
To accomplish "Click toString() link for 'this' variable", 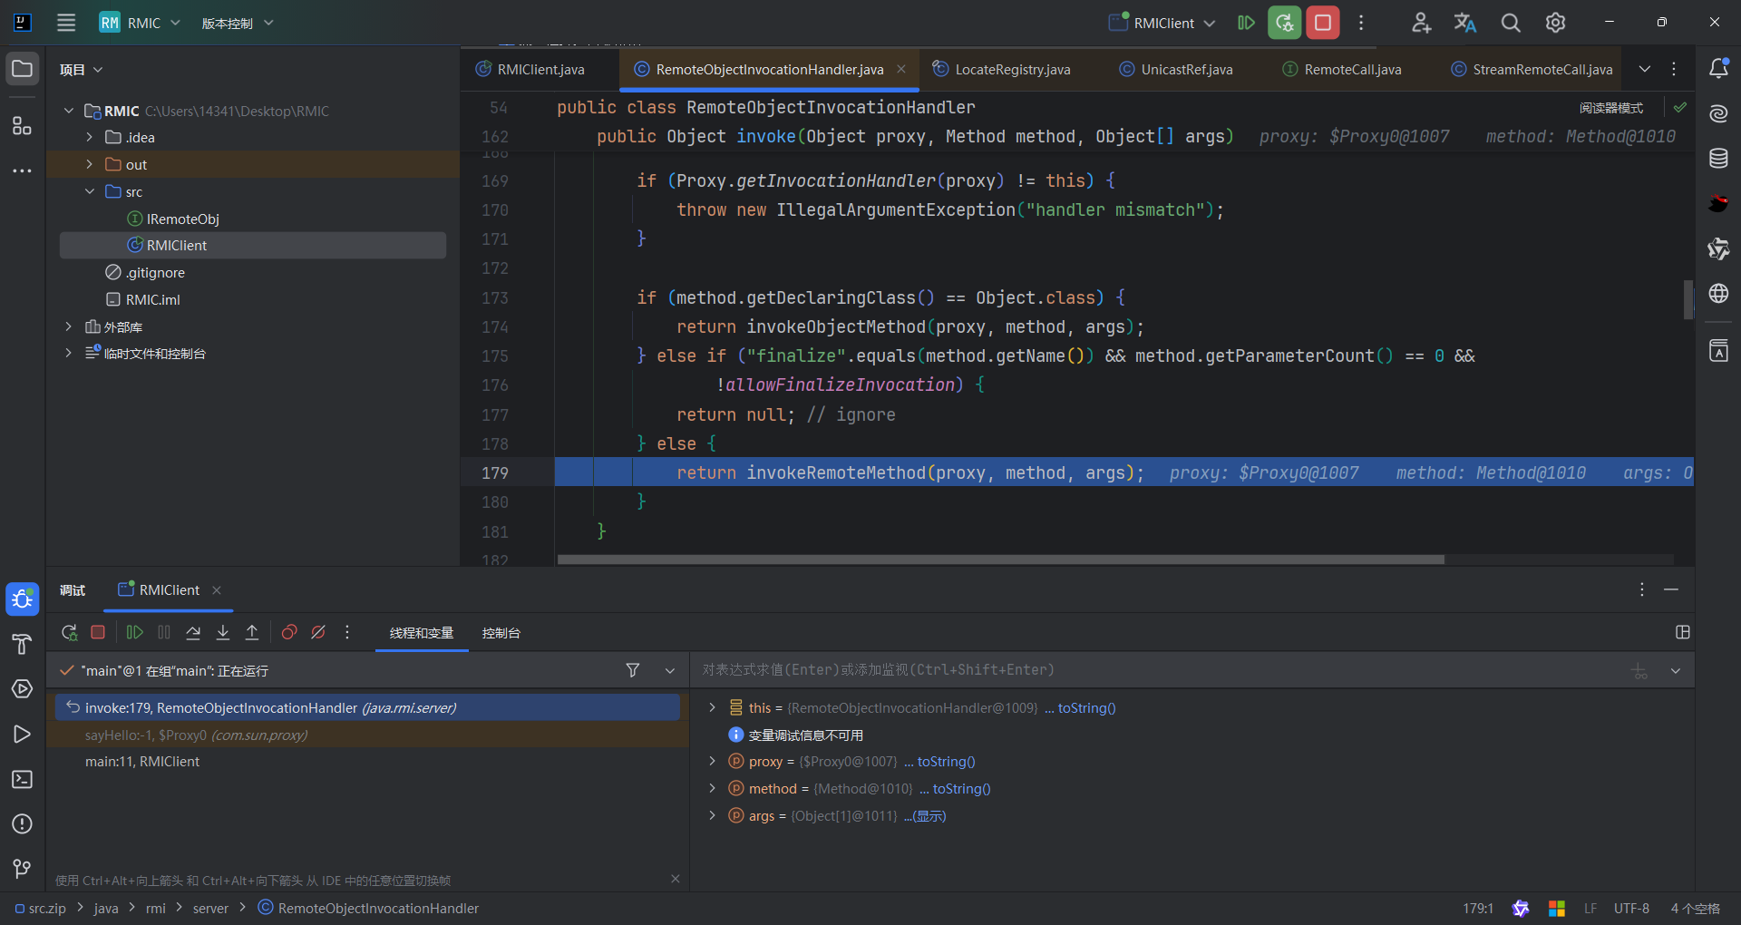I will [1086, 707].
